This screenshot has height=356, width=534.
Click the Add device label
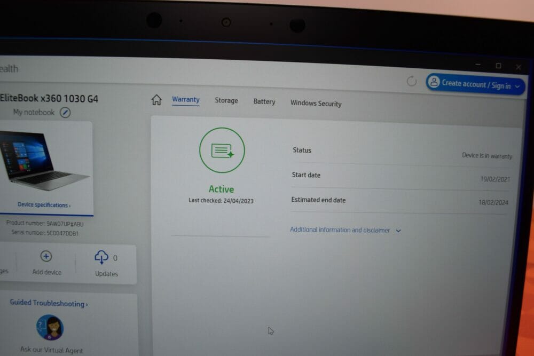click(46, 272)
